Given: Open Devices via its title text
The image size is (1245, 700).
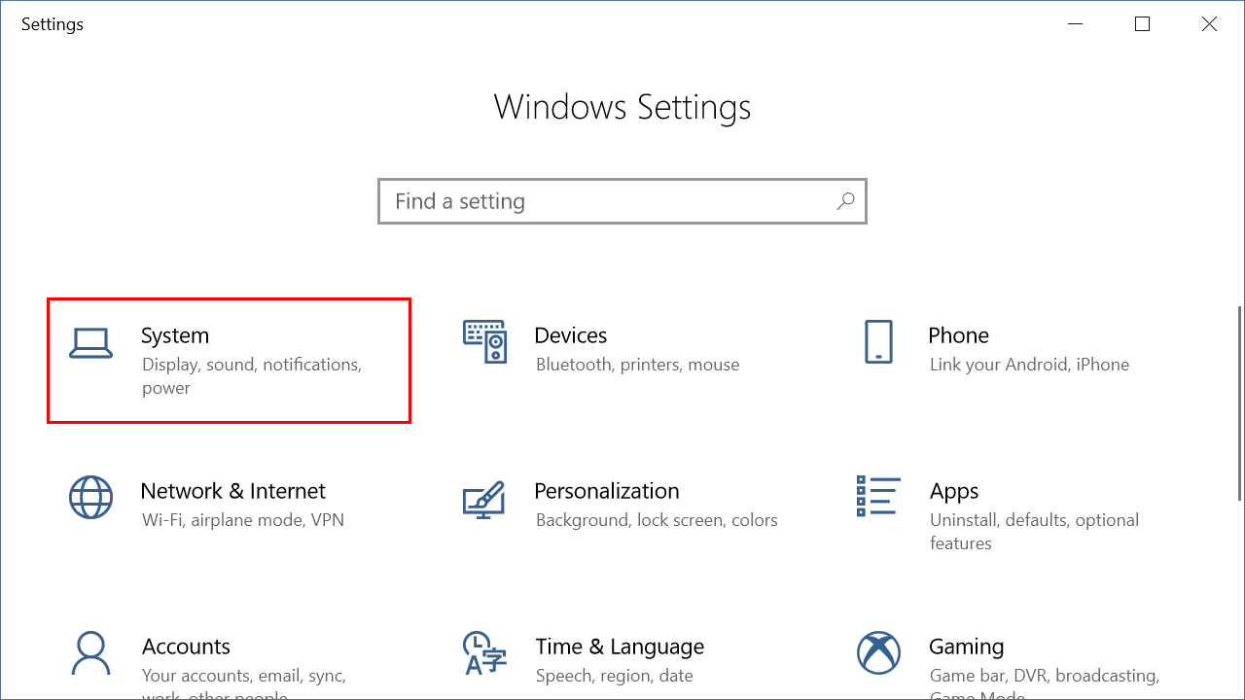Looking at the screenshot, I should (570, 335).
